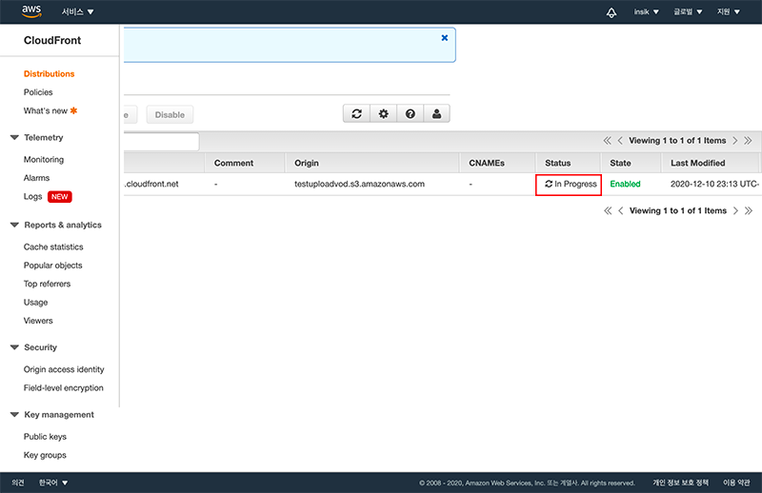Go to last page in bottom pagination
The height and width of the screenshot is (493, 762).
point(749,210)
